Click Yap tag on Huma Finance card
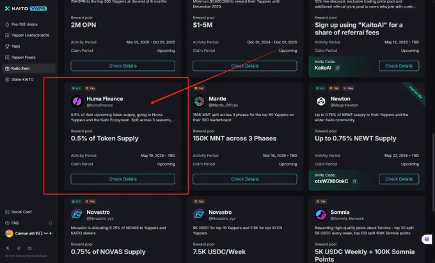 pyautogui.click(x=90, y=88)
